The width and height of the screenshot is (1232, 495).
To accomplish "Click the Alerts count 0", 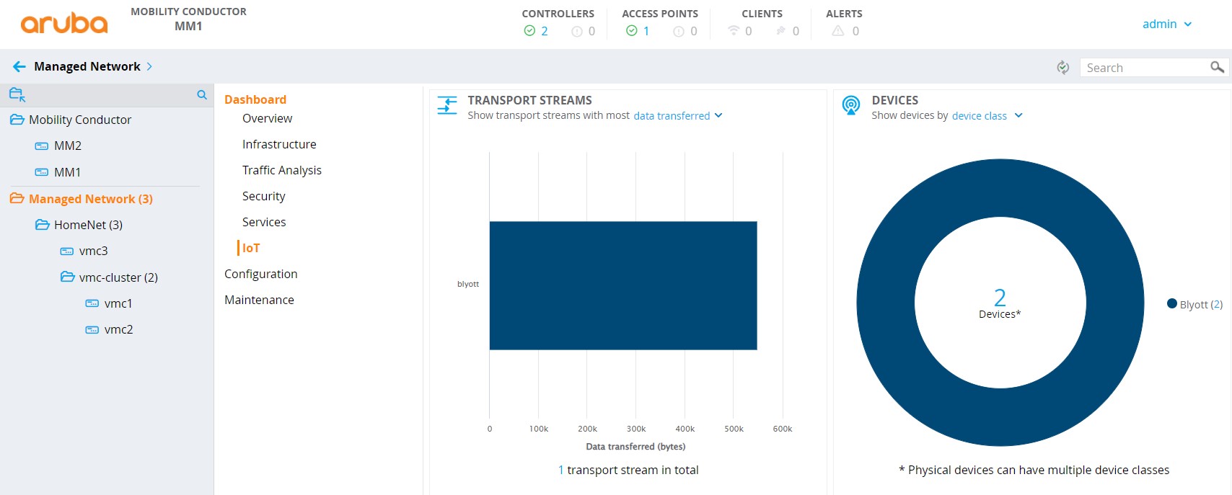I will click(855, 31).
